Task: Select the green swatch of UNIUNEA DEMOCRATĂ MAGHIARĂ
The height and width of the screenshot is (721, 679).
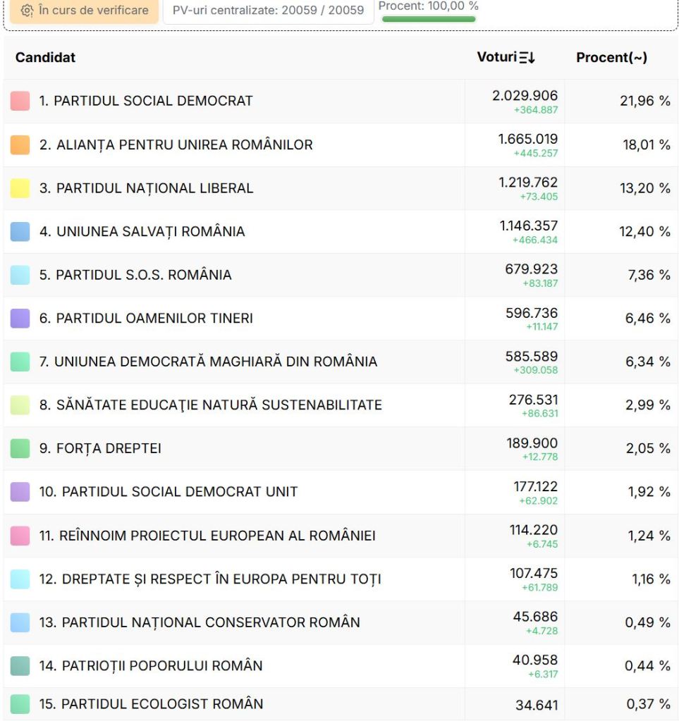Action: [20, 361]
